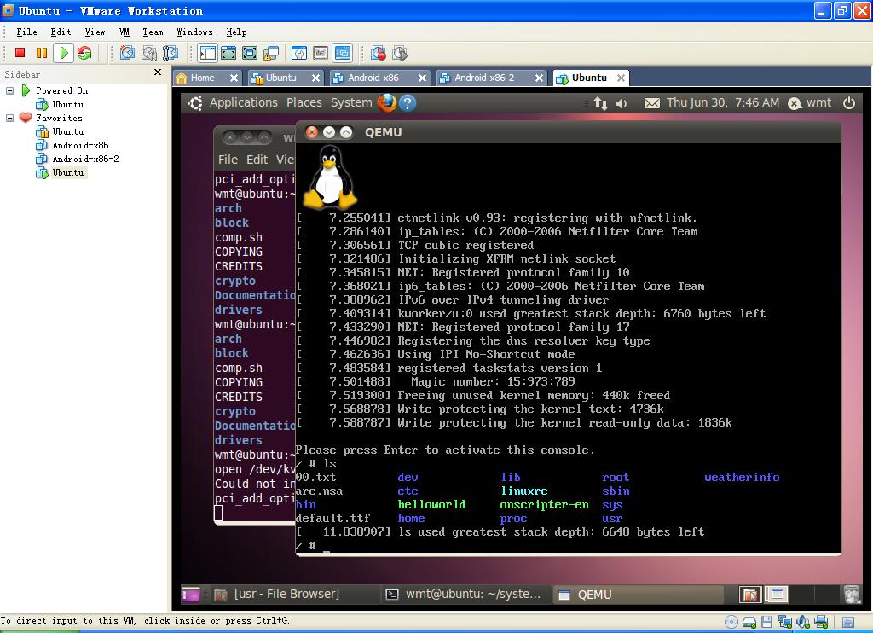Switch to the Android-x86 tab
This screenshot has width=873, height=633.
tap(375, 77)
